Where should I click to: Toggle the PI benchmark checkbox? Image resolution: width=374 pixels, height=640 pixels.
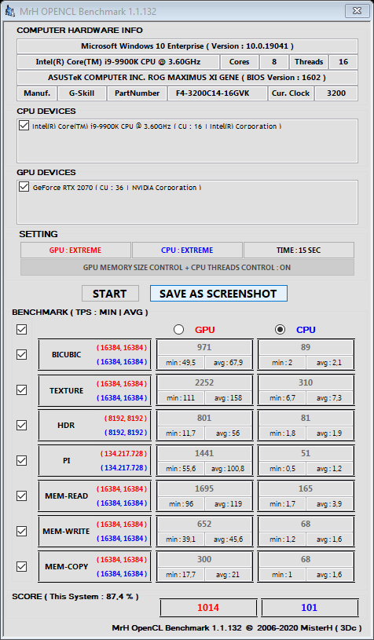[x=22, y=460]
